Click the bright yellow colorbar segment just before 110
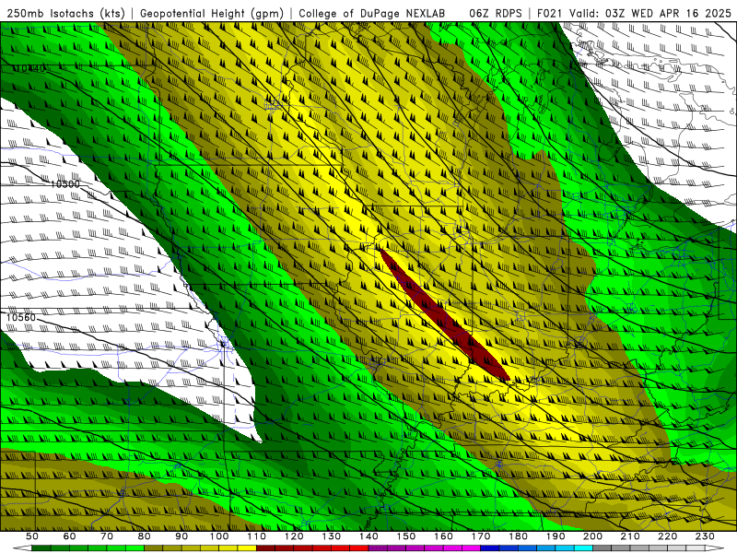 click(x=247, y=548)
